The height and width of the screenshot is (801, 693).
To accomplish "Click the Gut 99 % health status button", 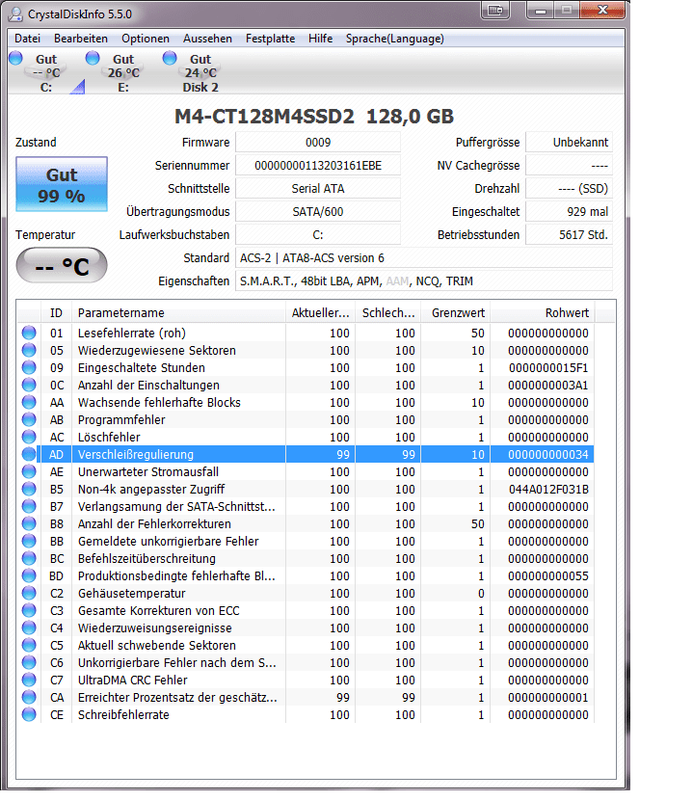I will 62,184.
